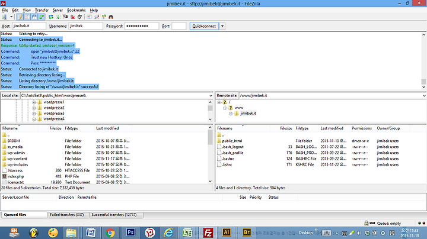Collapse the remote root / node
Image resolution: width=427 pixels, height=239 pixels.
click(x=219, y=102)
